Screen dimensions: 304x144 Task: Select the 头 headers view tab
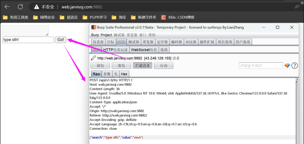tap(116, 74)
